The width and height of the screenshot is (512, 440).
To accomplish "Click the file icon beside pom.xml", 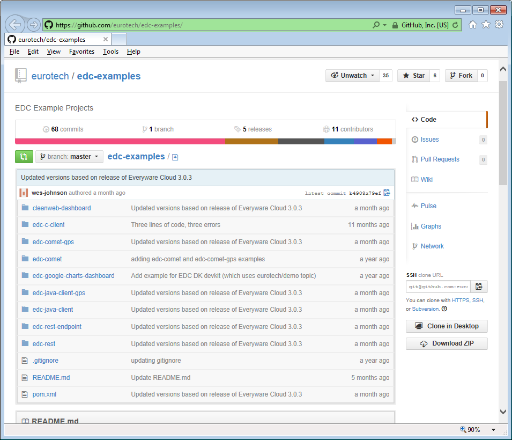I will tap(25, 394).
